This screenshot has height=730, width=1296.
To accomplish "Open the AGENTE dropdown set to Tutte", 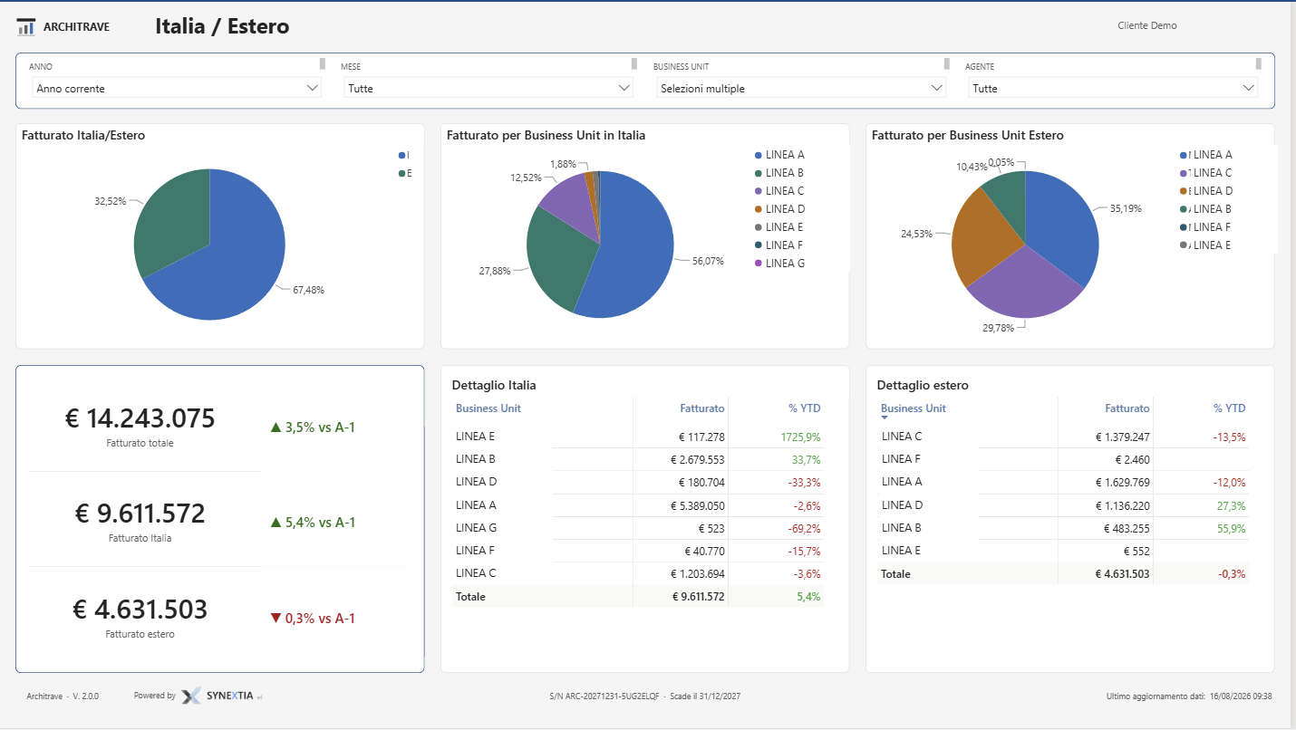I will (1113, 88).
